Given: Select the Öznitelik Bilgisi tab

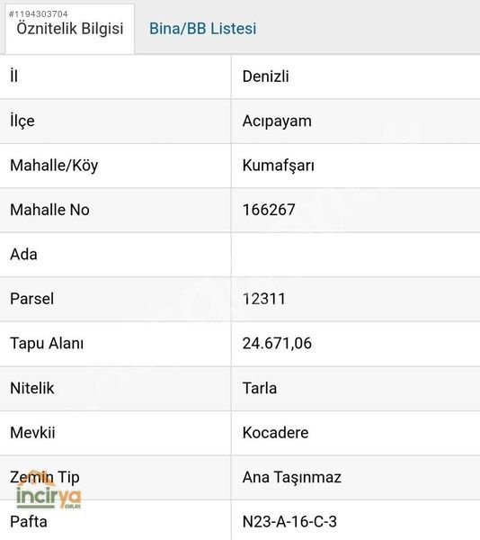Looking at the screenshot, I should (70, 30).
